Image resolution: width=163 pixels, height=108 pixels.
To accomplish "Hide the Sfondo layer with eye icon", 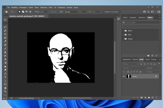I will click(124, 76).
